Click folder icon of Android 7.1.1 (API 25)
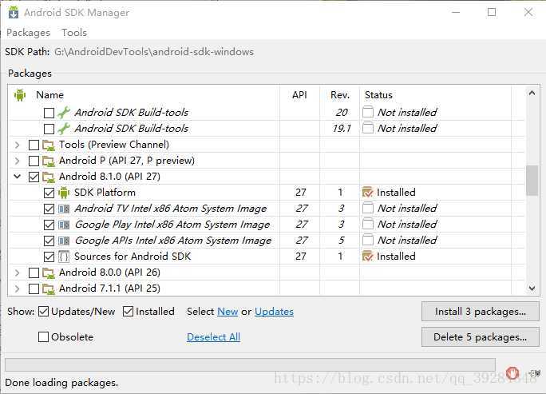This screenshot has width=546, height=394. coord(48,289)
